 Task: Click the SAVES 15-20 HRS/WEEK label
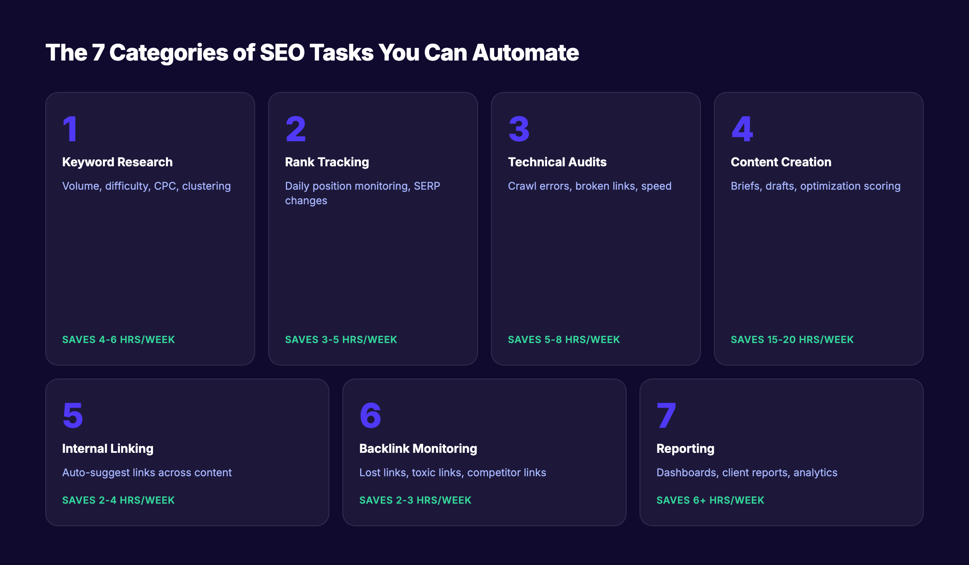tap(791, 339)
